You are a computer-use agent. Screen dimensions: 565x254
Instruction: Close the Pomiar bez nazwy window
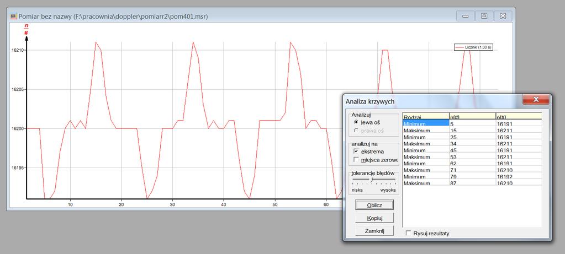pyautogui.click(x=503, y=16)
